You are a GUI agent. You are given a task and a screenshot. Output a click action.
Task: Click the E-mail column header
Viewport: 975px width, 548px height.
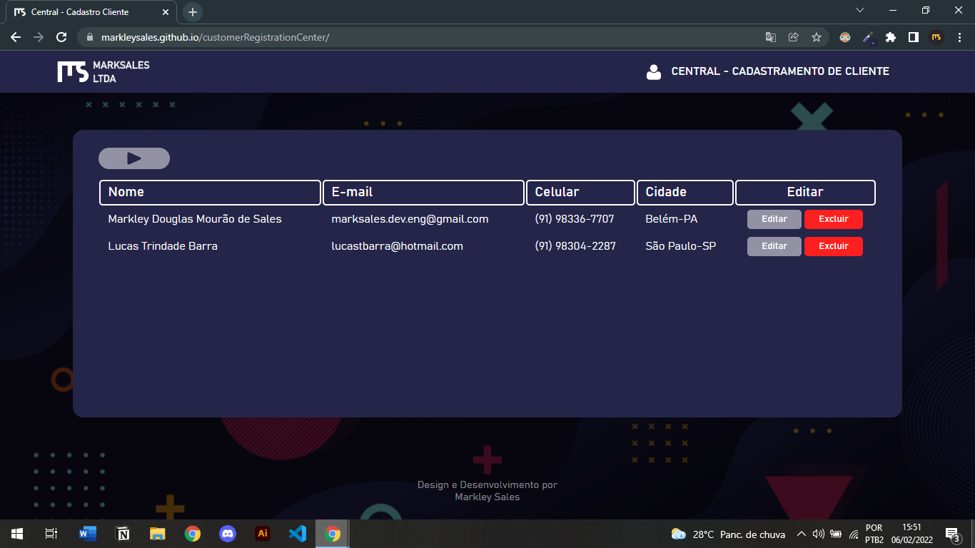pos(424,193)
